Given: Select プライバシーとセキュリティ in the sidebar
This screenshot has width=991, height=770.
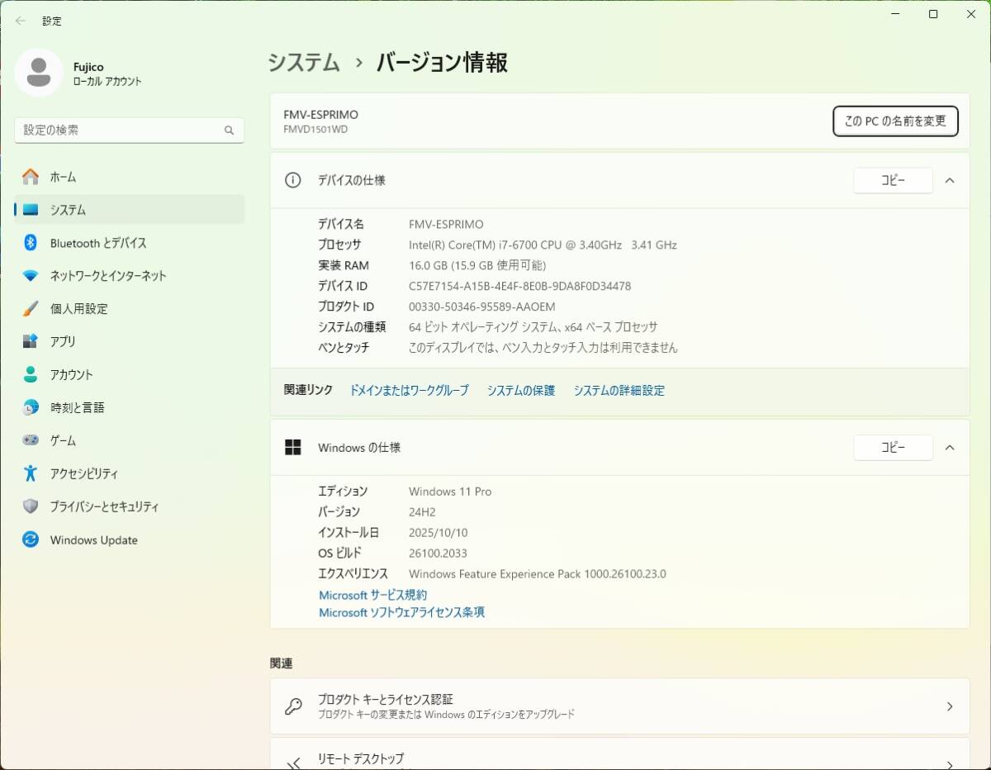Looking at the screenshot, I should [x=104, y=506].
